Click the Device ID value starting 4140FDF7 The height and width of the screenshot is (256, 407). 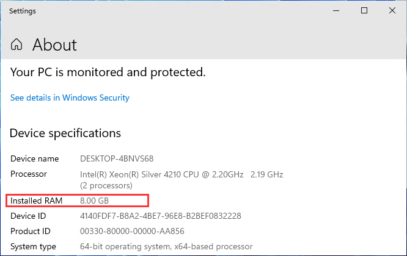(161, 216)
